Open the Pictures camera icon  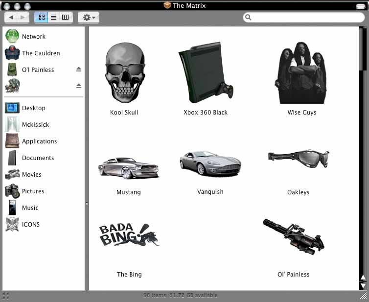12,191
